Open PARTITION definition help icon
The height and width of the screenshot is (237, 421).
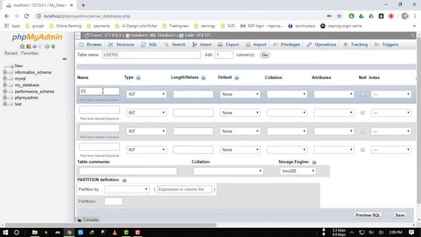tap(124, 180)
